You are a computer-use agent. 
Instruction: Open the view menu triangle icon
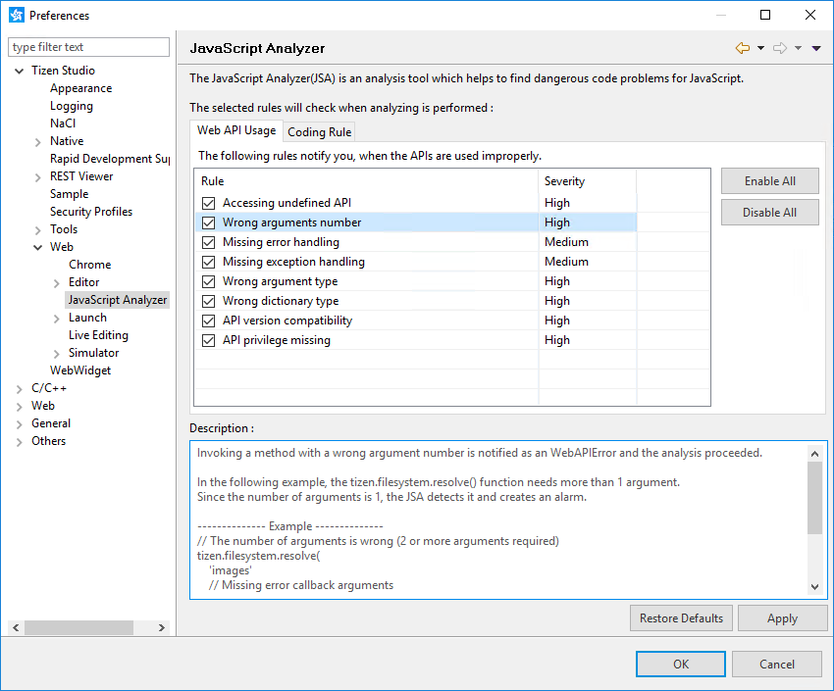(816, 48)
